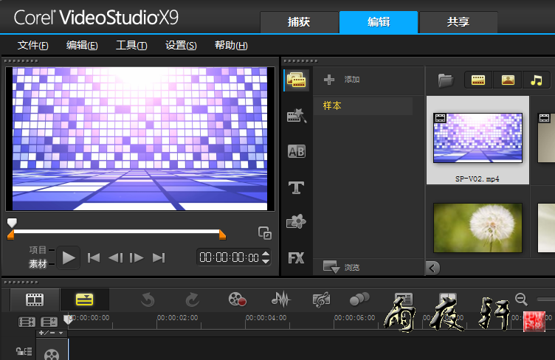The image size is (555, 360).
Task: Open the Sound Mixer waveform icon
Action: coord(280,299)
